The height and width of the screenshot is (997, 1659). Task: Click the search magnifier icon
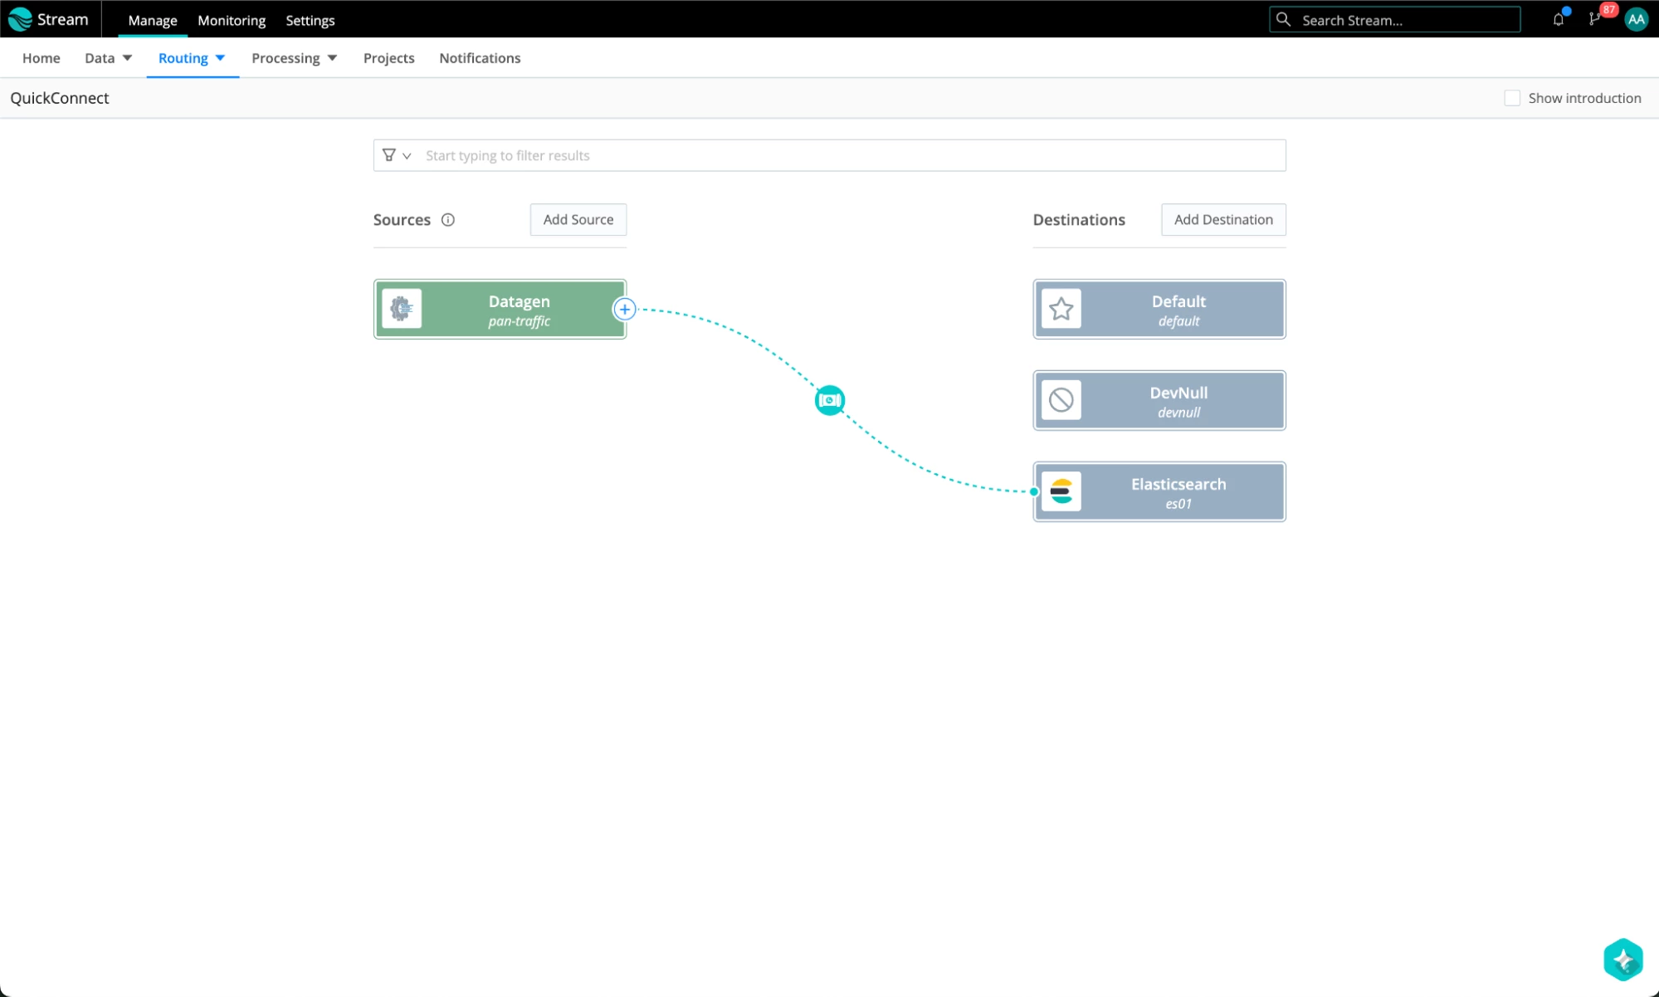coord(1283,19)
